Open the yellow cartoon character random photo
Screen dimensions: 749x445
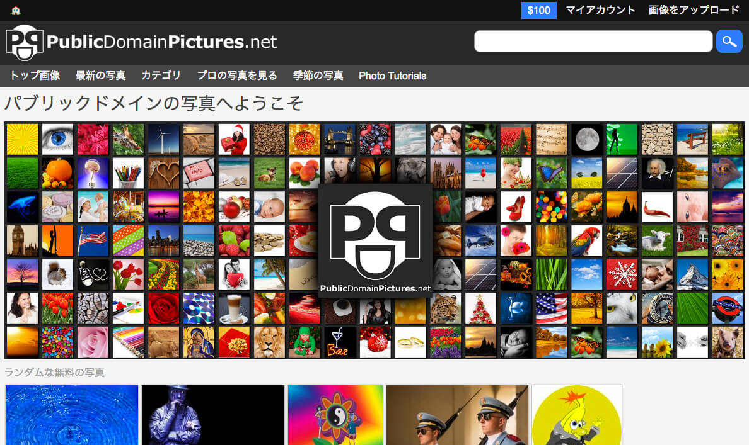577,415
